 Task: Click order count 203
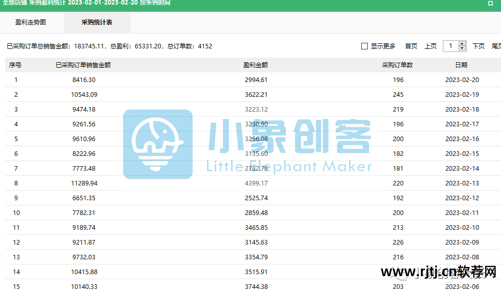tap(398, 287)
